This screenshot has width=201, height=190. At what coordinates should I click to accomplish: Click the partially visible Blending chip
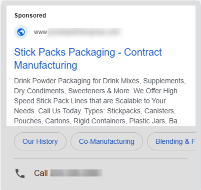pos(175,141)
